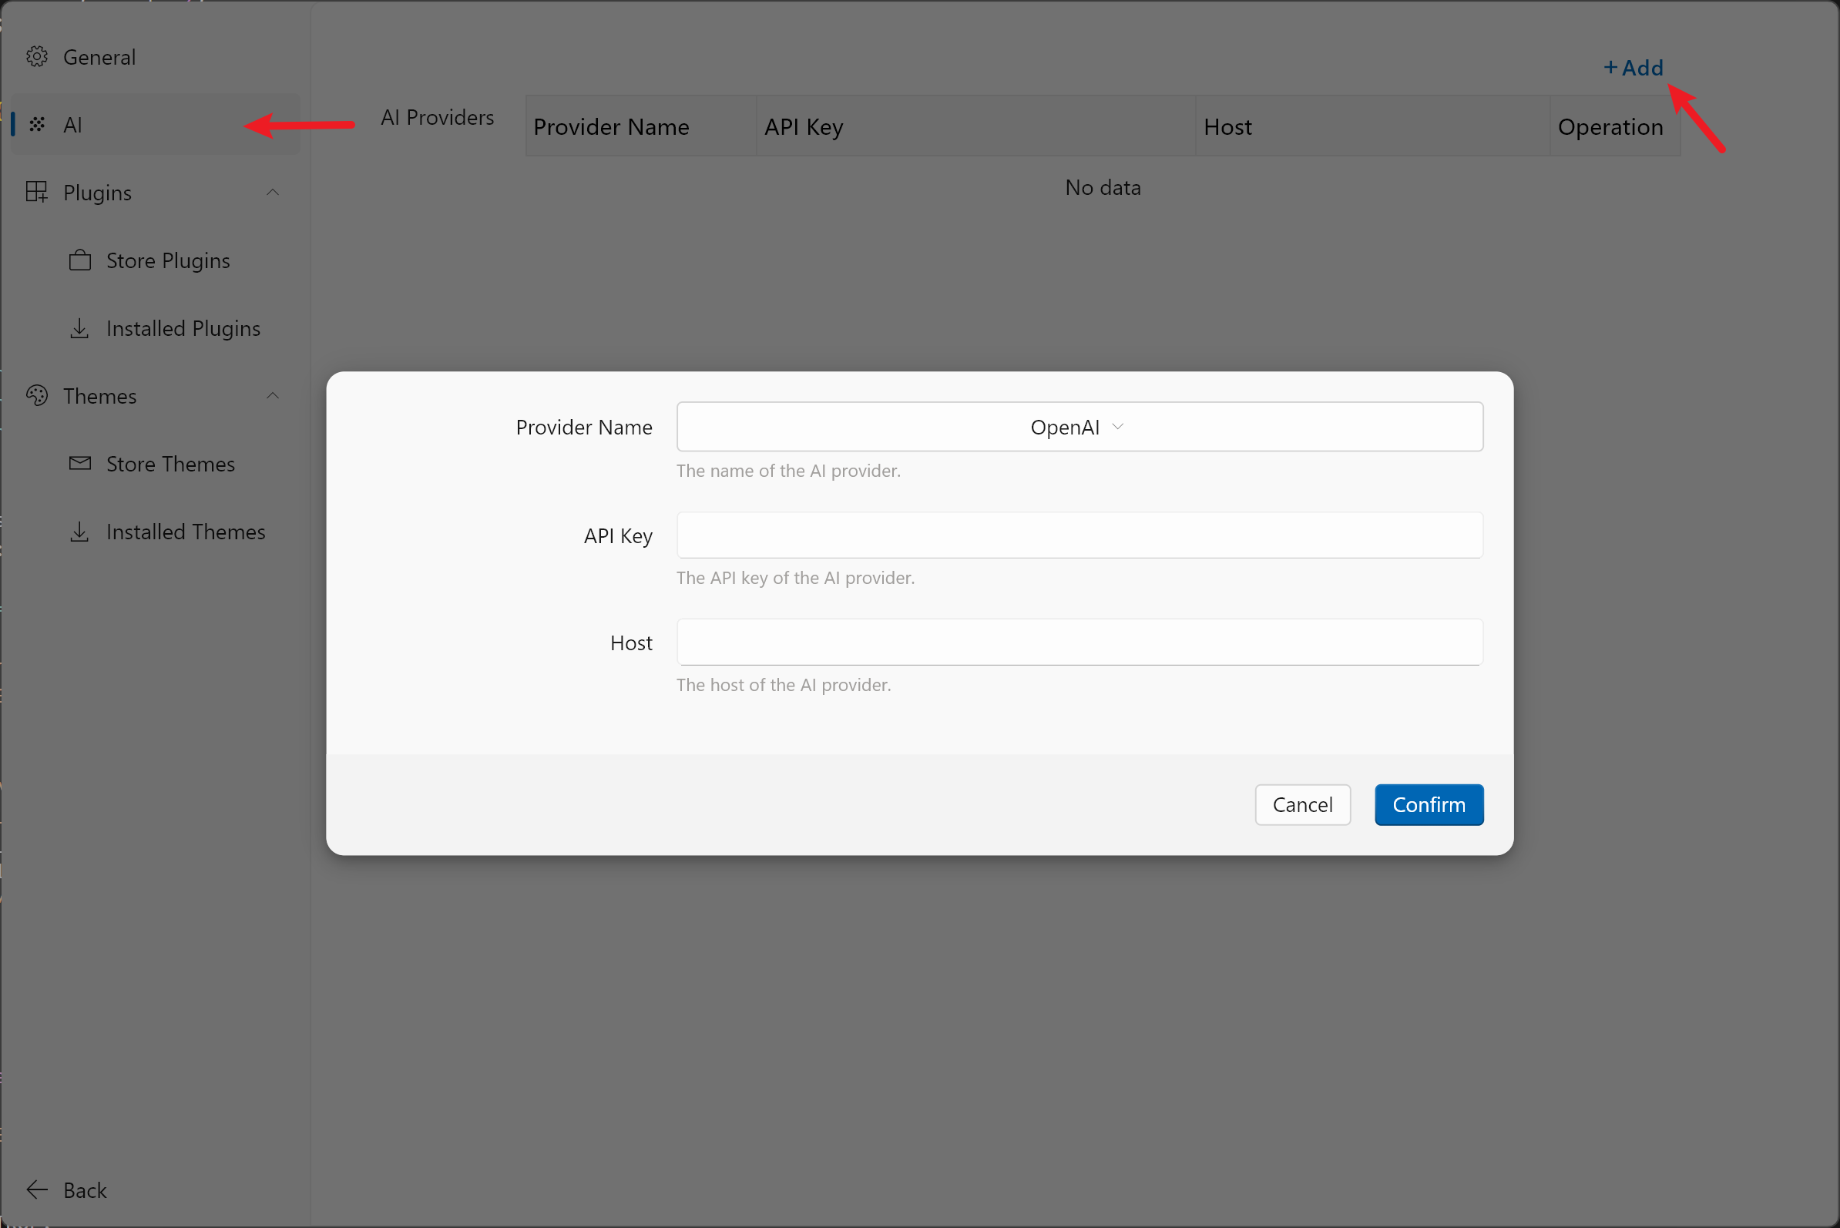
Task: Click the Plugins grid icon
Action: coord(36,192)
